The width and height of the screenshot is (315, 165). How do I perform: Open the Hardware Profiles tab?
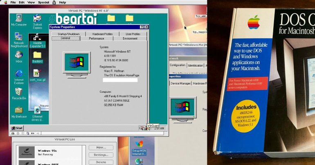click(x=102, y=34)
